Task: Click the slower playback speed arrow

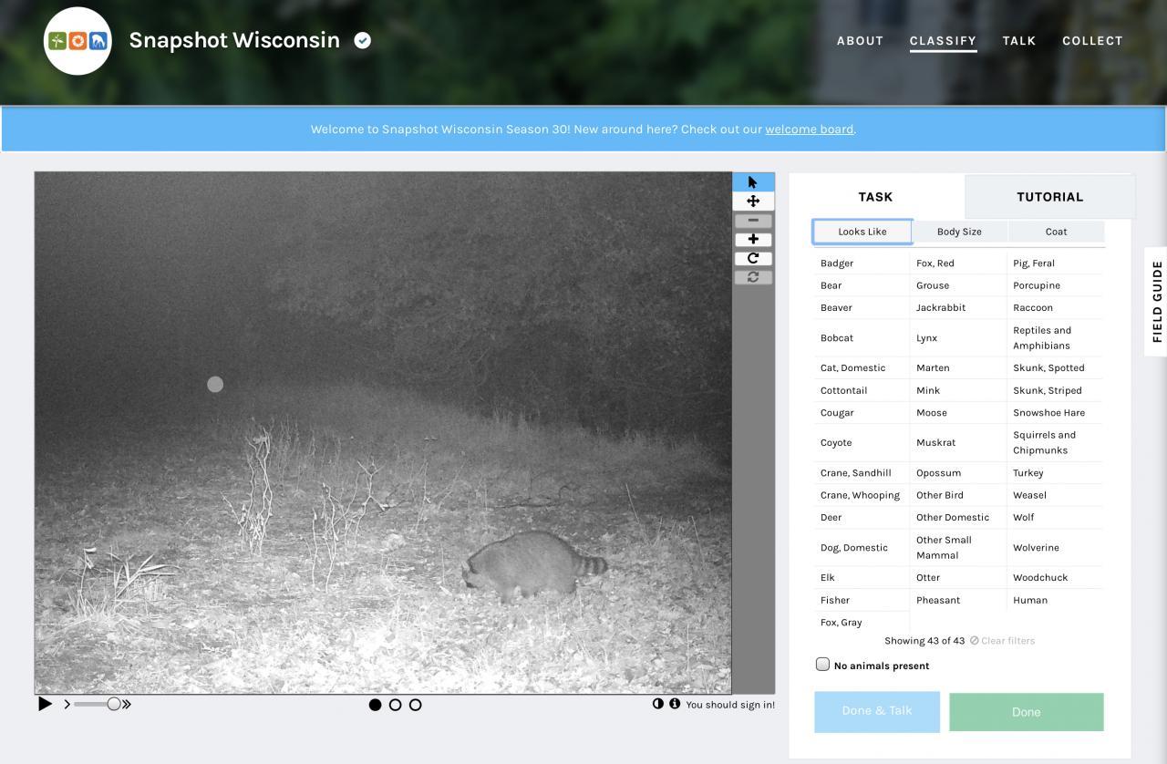Action: click(x=67, y=704)
